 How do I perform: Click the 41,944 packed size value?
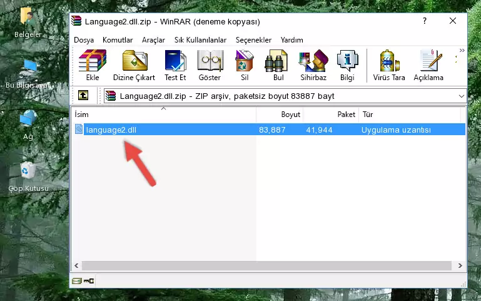click(319, 130)
